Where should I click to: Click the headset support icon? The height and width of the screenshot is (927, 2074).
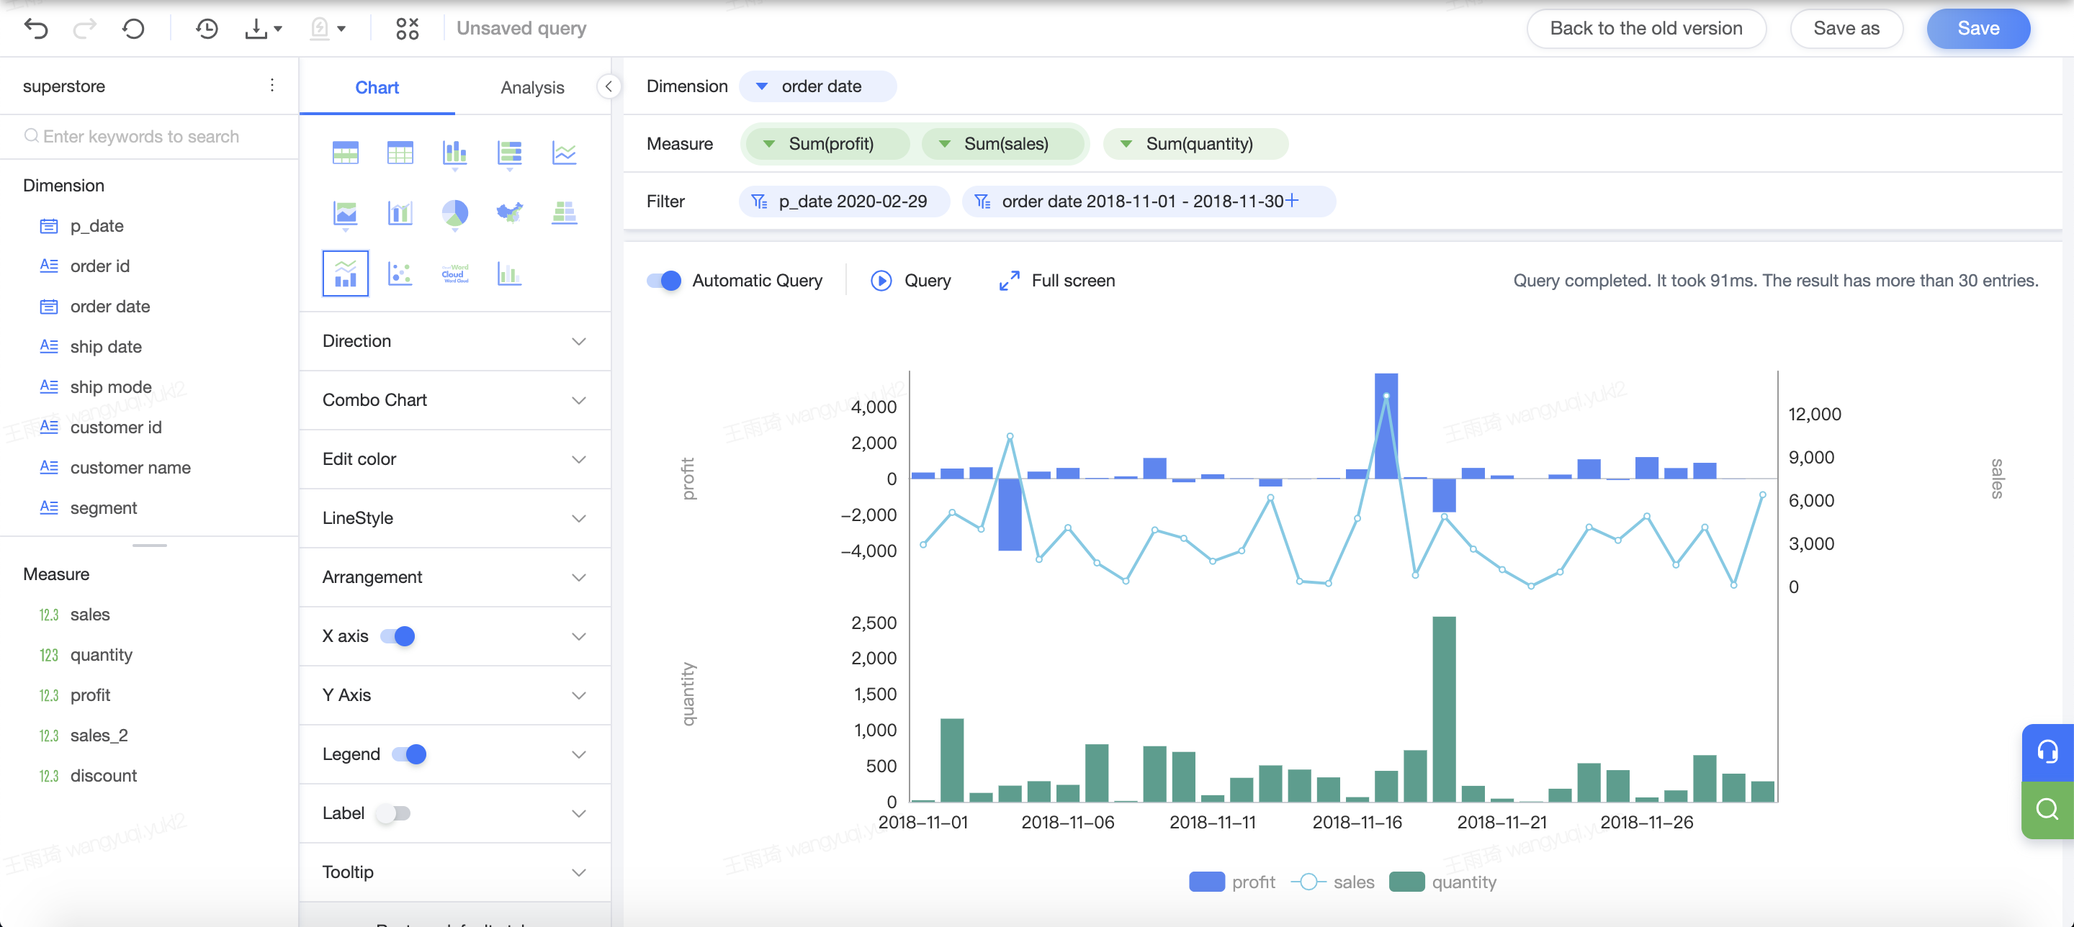pos(2047,751)
